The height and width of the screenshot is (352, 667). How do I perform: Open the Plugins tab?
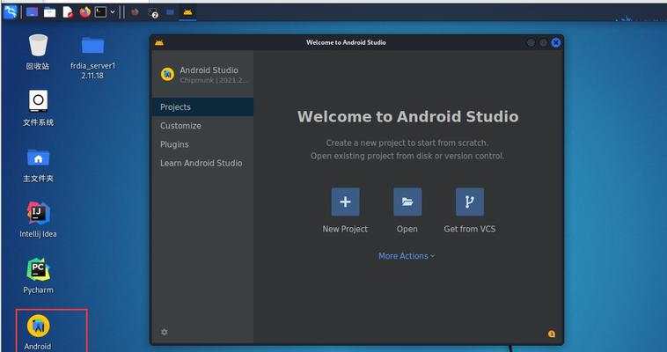click(x=202, y=144)
